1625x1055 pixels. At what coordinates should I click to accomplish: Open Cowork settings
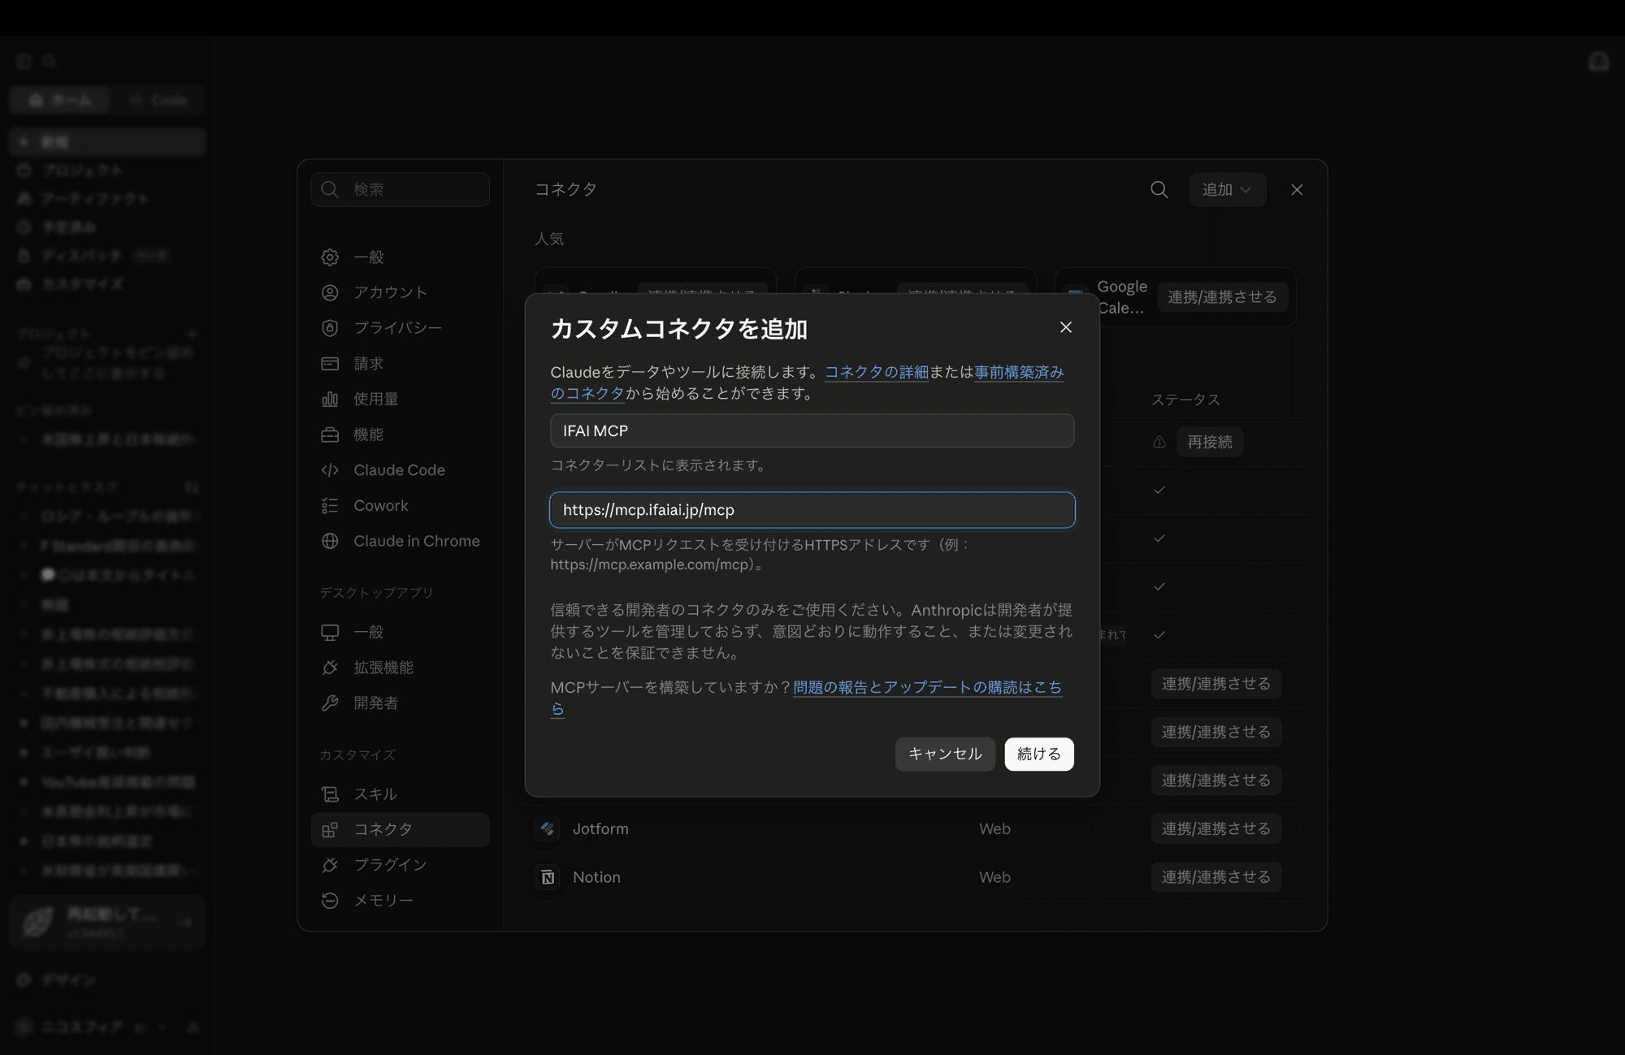click(x=400, y=505)
